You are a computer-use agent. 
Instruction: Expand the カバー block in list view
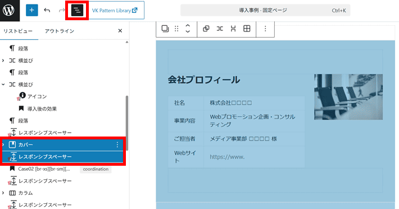[x=3, y=145]
